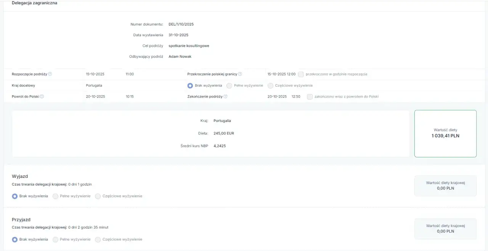Click Wartość diety krajowej tile under Wyjazd
The width and height of the screenshot is (488, 251).
(x=445, y=185)
